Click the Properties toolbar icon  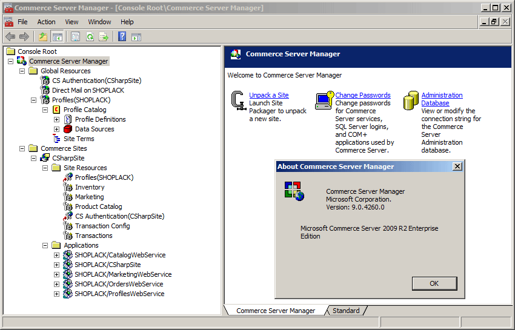pyautogui.click(x=76, y=37)
